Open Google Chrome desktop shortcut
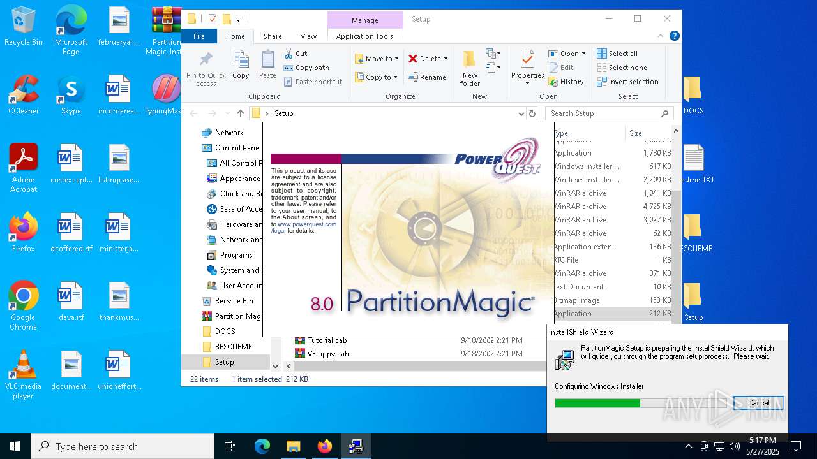This screenshot has height=459, width=817. tap(24, 306)
